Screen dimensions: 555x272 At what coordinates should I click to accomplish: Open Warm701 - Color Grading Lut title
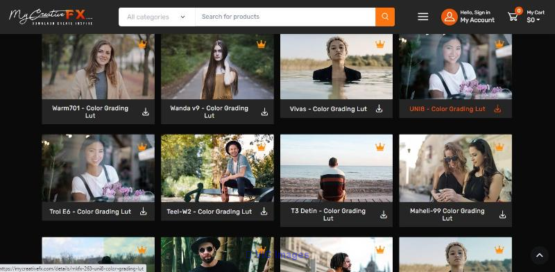pyautogui.click(x=90, y=112)
